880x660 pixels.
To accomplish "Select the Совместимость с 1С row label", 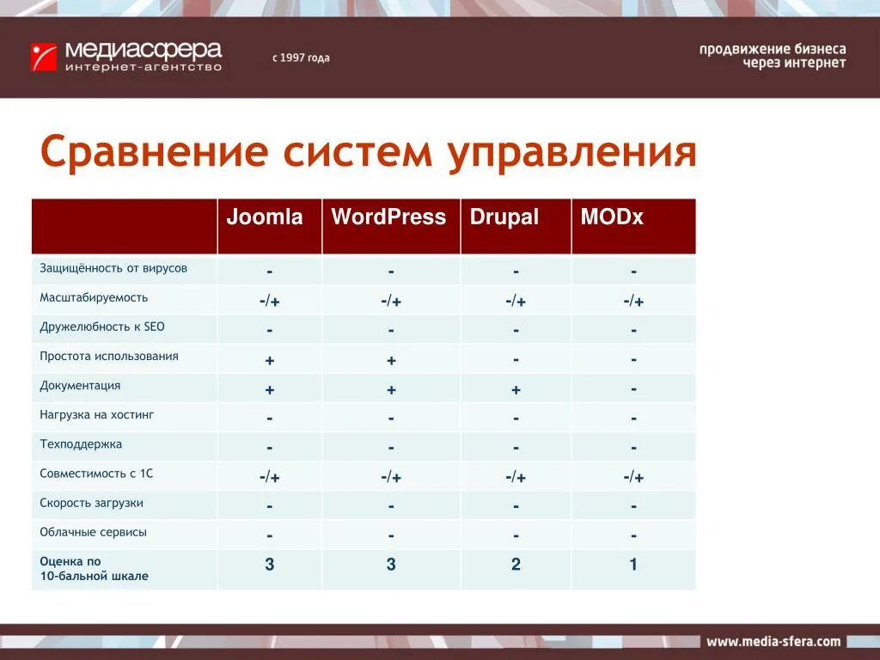I will click(98, 474).
